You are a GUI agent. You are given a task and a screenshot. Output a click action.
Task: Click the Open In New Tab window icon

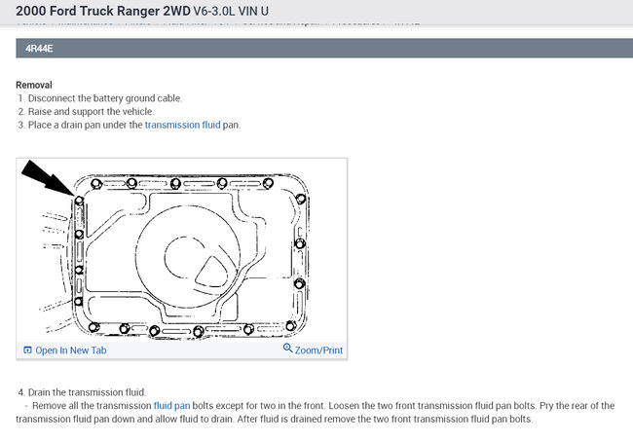coord(27,350)
